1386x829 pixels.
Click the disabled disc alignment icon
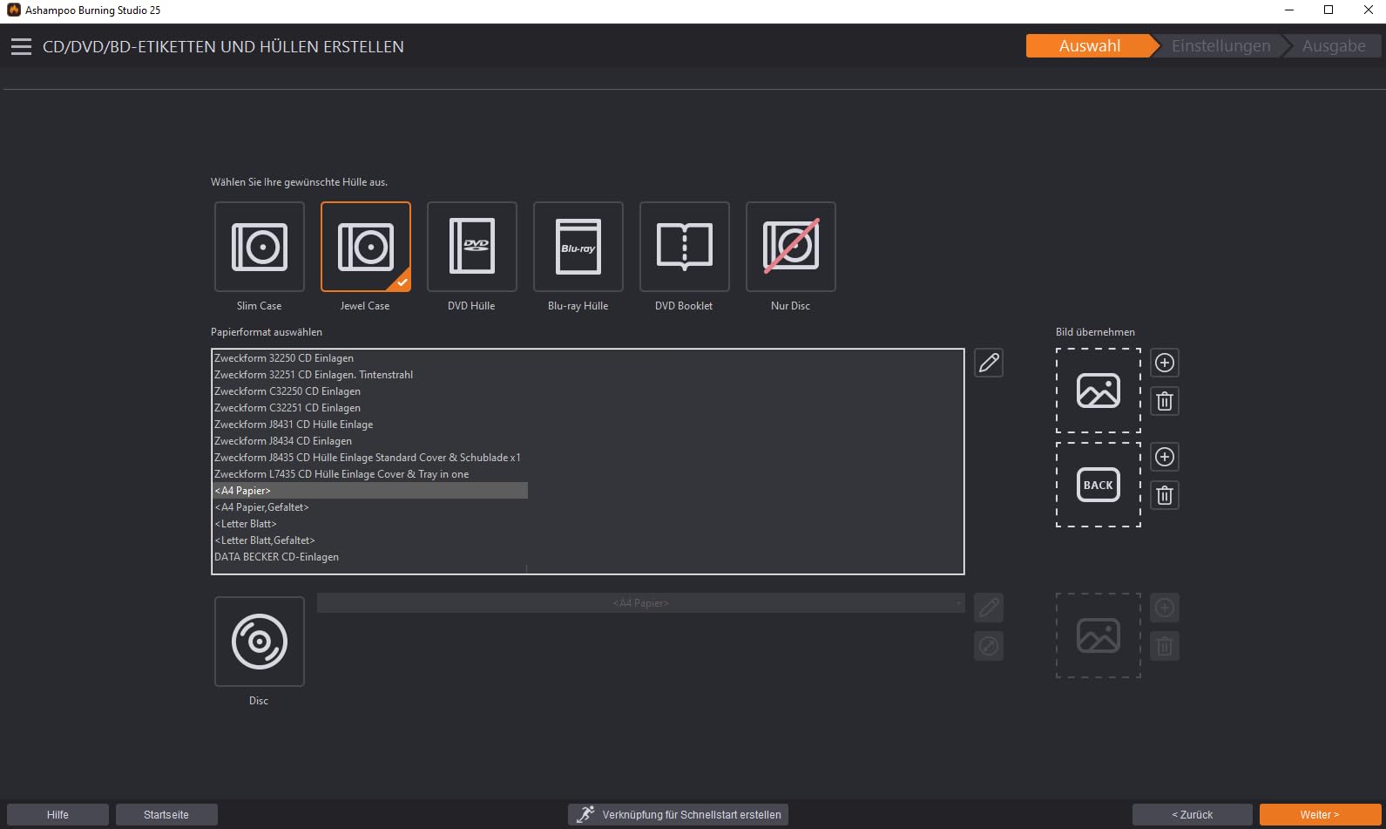(989, 646)
